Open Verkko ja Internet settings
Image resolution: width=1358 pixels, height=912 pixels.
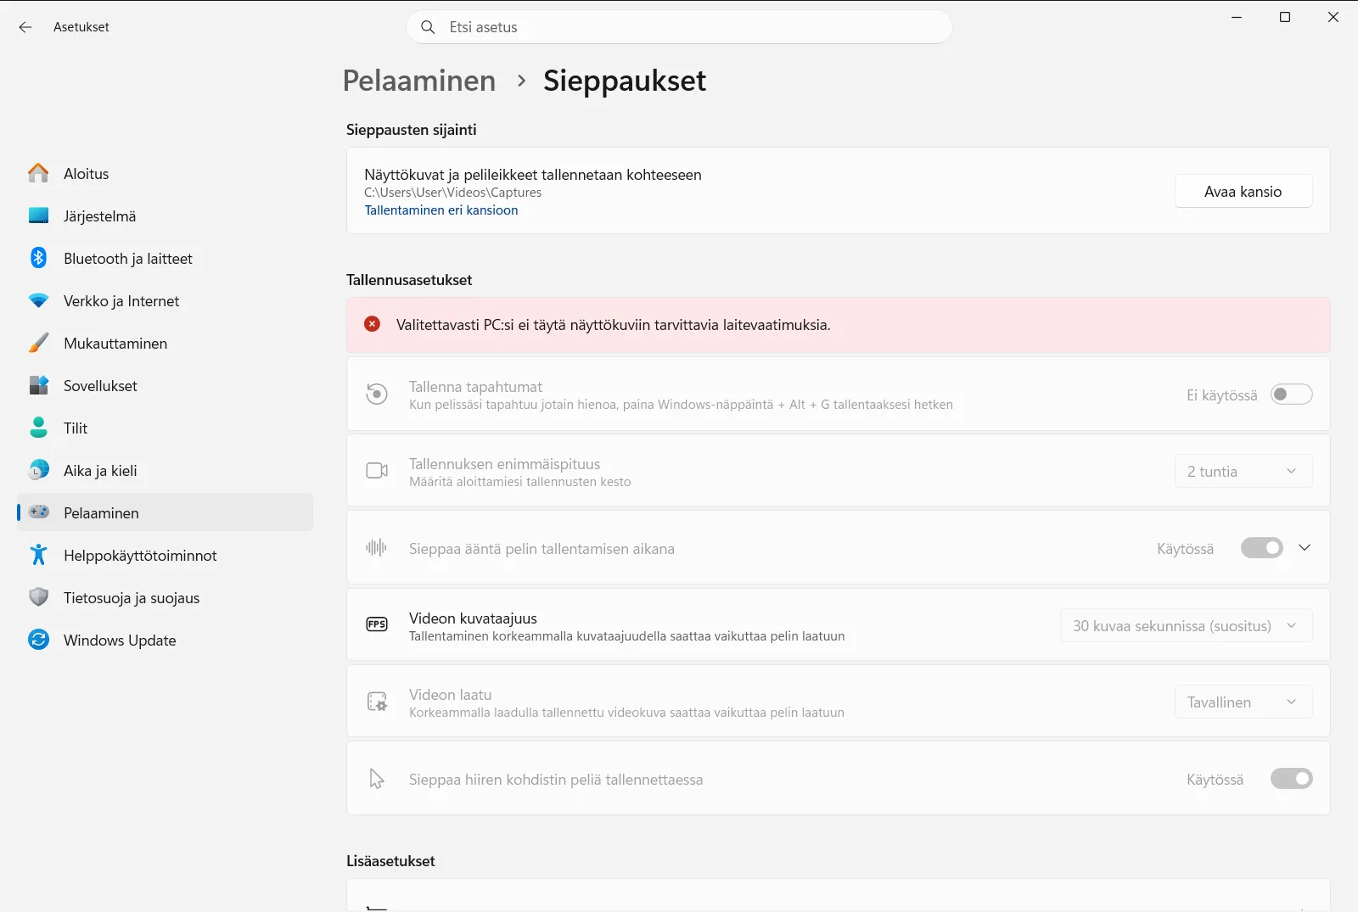(166, 300)
